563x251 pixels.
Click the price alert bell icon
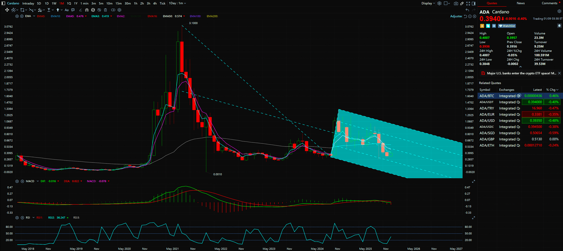tap(559, 26)
